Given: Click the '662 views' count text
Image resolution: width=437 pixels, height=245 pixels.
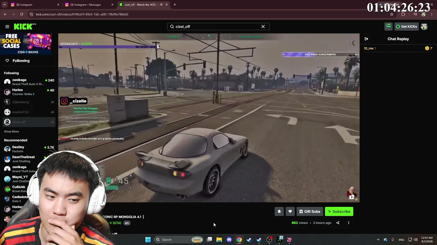Looking at the screenshot, I should [300, 223].
